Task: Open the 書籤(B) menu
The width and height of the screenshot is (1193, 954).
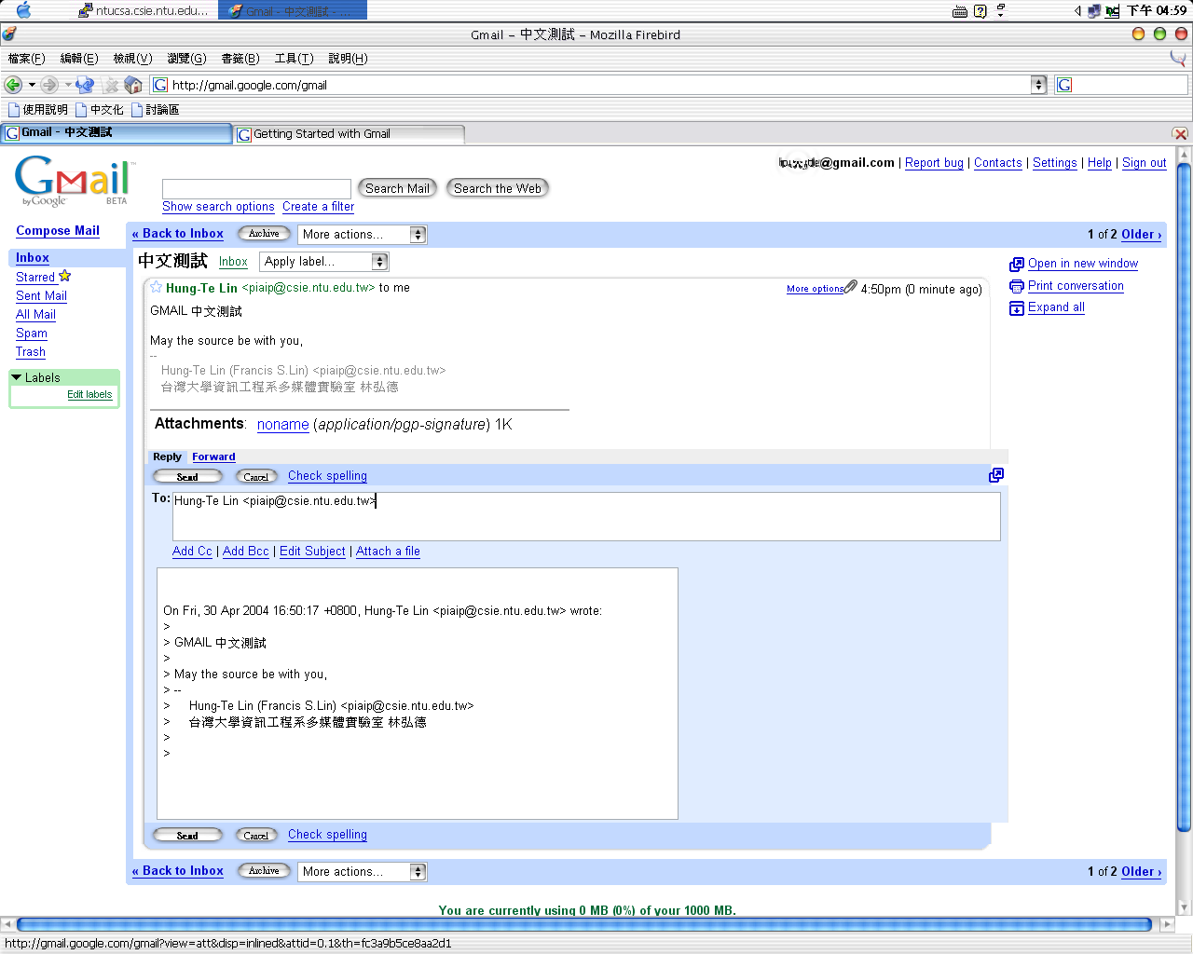Action: 240,59
